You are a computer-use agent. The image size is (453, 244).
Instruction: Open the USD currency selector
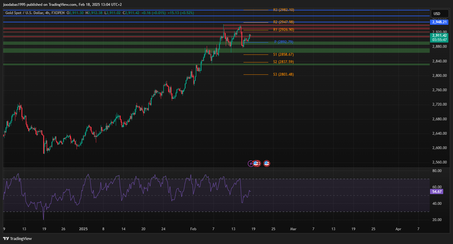437,14
